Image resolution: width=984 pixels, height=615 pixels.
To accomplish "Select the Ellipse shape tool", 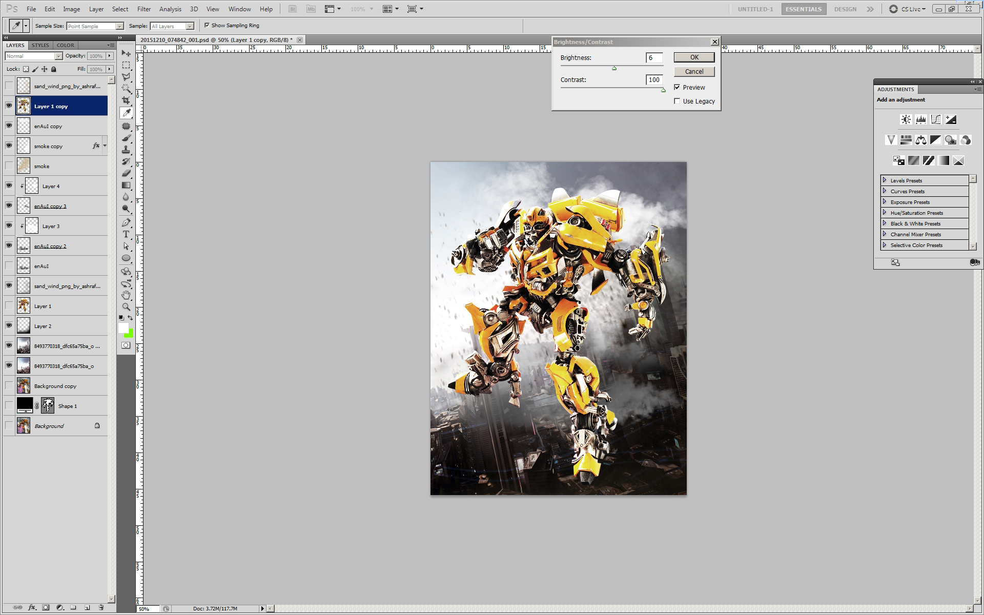I will [x=126, y=258].
